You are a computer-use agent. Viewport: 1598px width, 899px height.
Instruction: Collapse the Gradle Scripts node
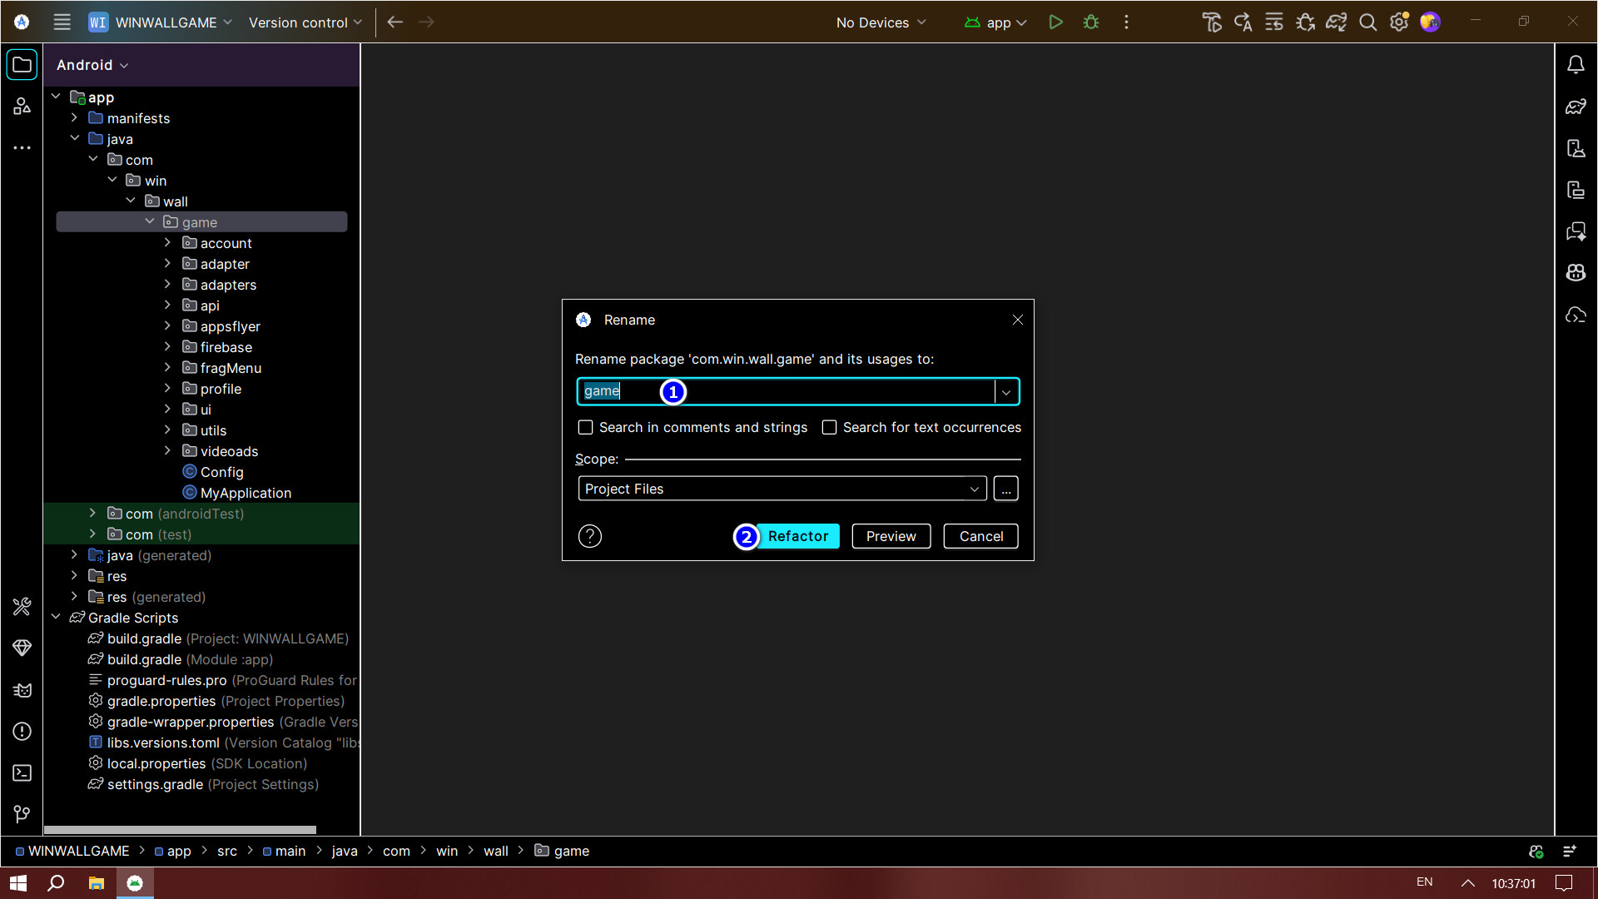(56, 618)
